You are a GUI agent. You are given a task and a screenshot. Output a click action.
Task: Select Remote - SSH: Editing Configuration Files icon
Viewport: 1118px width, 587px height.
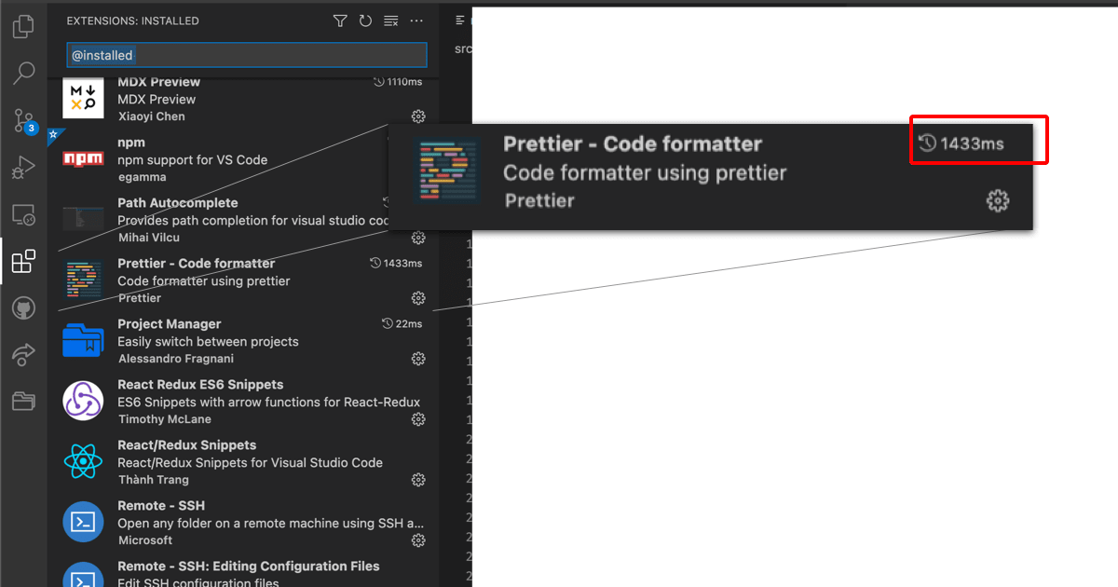pos(83,574)
